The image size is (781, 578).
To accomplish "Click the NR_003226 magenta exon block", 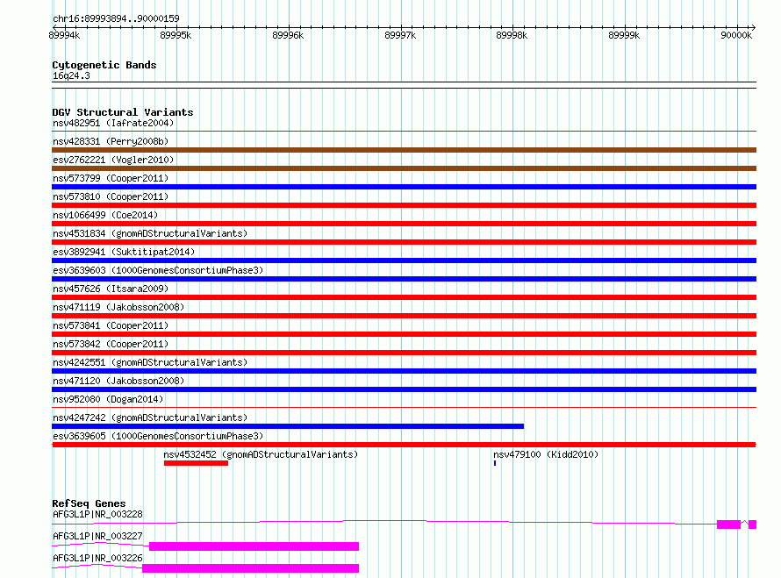I will [251, 568].
